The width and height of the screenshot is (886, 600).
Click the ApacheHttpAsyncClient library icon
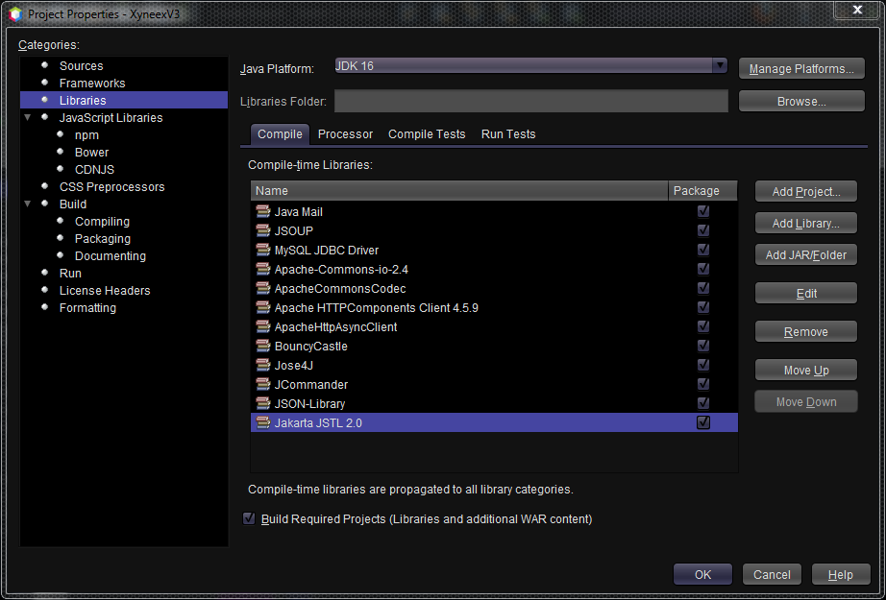262,326
